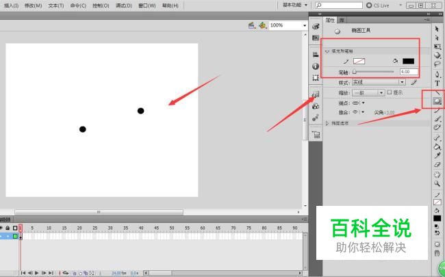Click the black fill color swatch in properties

click(x=409, y=61)
